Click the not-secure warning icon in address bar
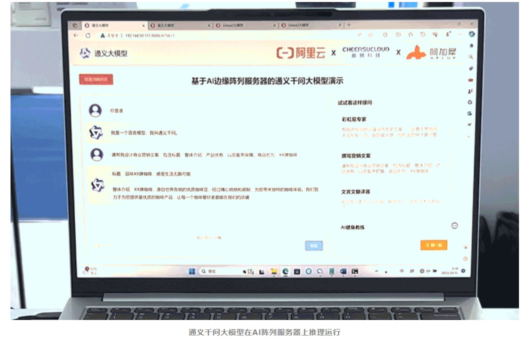Image resolution: width=531 pixels, height=340 pixels. (103, 35)
